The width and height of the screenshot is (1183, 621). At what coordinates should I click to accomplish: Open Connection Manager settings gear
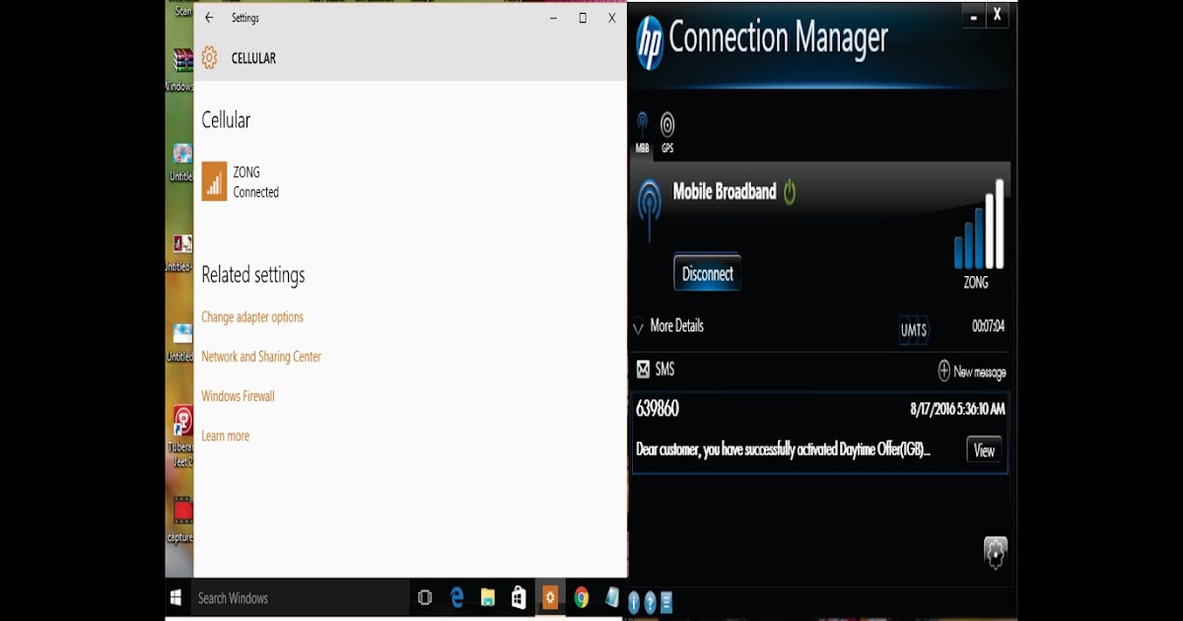click(996, 552)
